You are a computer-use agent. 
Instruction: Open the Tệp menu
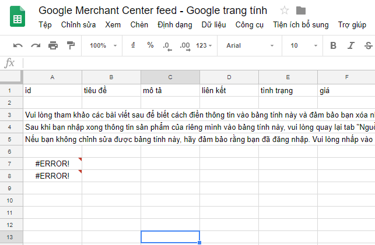pyautogui.click(x=45, y=24)
